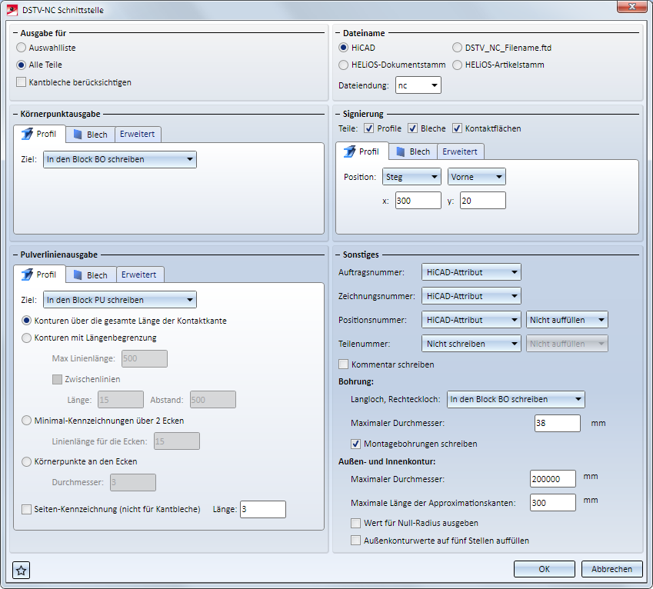Open Ziel dropdown with Block PU

[120, 300]
